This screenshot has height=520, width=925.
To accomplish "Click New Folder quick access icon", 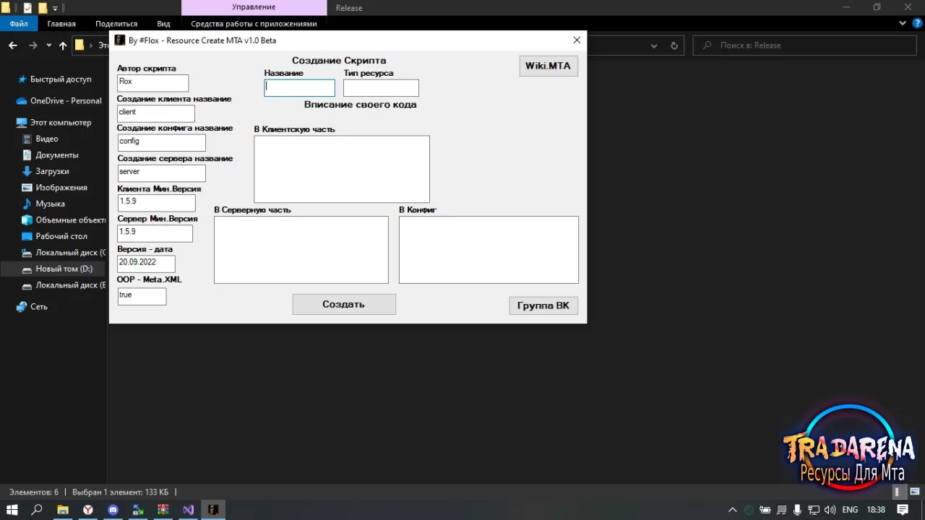I will point(42,8).
